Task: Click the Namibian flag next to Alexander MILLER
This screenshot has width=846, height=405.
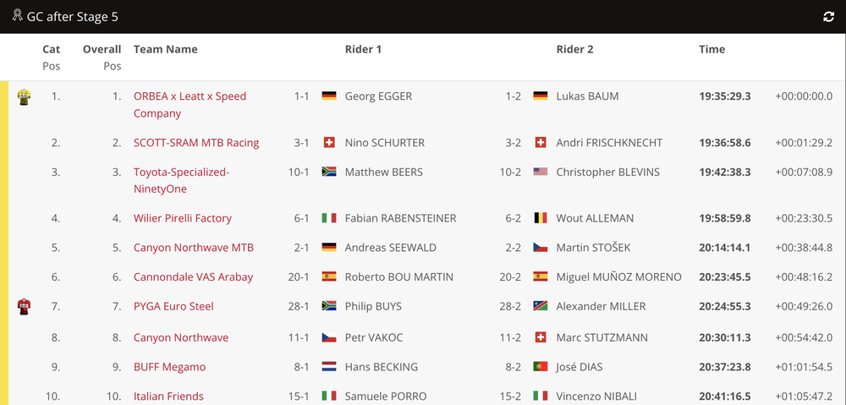Action: pyautogui.click(x=540, y=306)
